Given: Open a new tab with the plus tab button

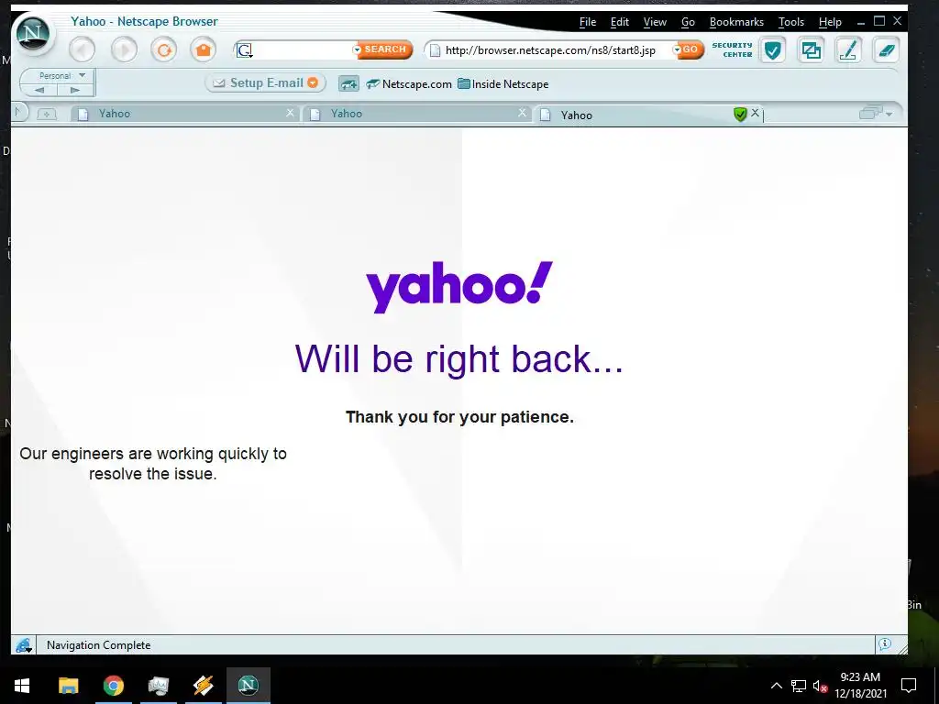Looking at the screenshot, I should point(46,114).
